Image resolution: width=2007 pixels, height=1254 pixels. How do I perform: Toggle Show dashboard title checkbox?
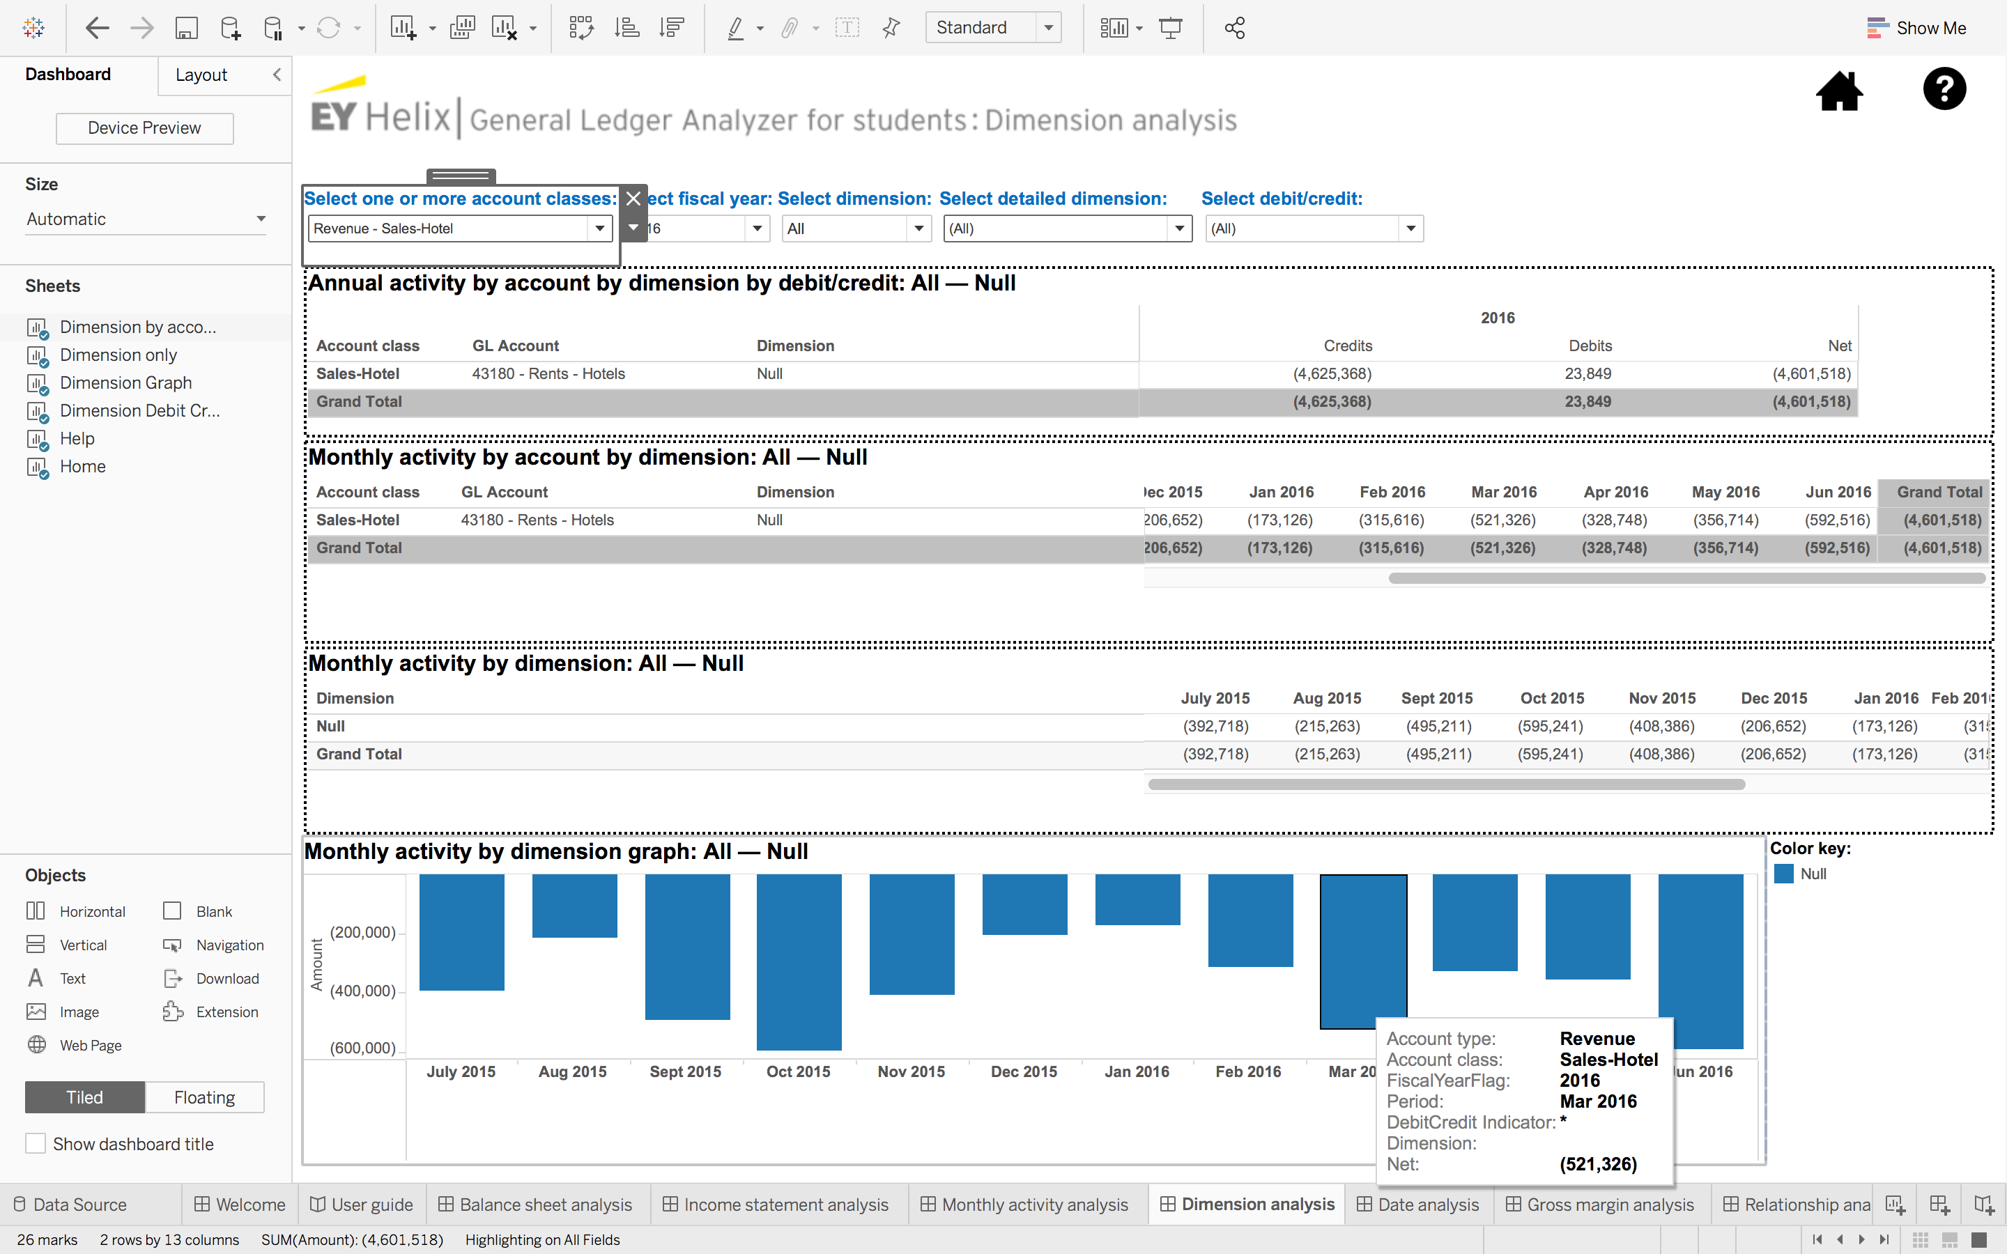coord(36,1144)
